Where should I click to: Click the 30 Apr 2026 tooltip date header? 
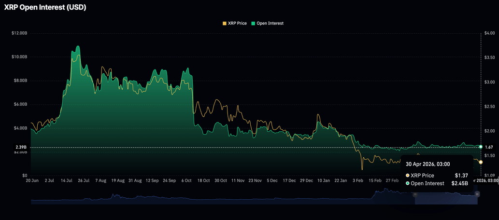tap(428, 165)
